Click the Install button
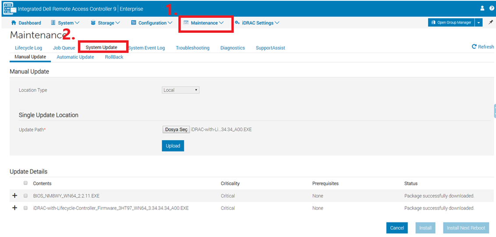Viewport: 496px width, 237px height. [425, 228]
